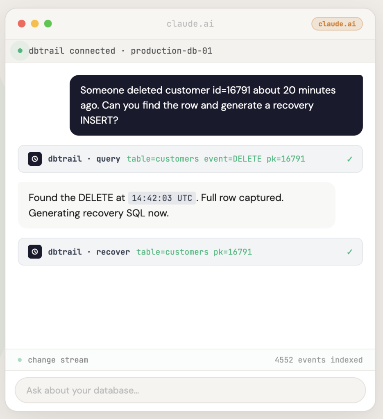Open the production-db-01 database selector
The width and height of the screenshot is (383, 419).
[171, 51]
